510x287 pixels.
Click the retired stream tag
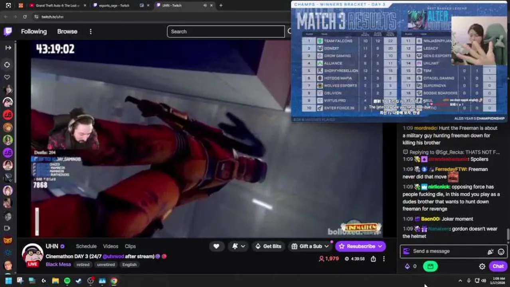point(83,265)
